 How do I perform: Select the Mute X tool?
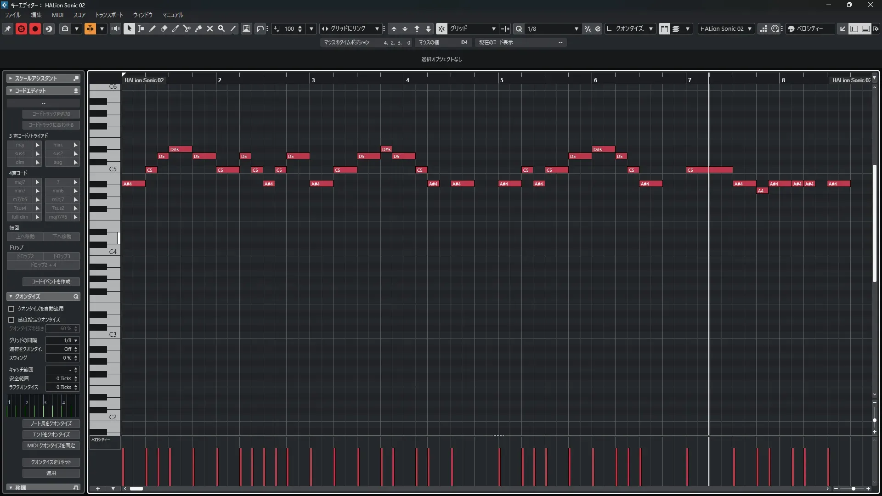(210, 28)
